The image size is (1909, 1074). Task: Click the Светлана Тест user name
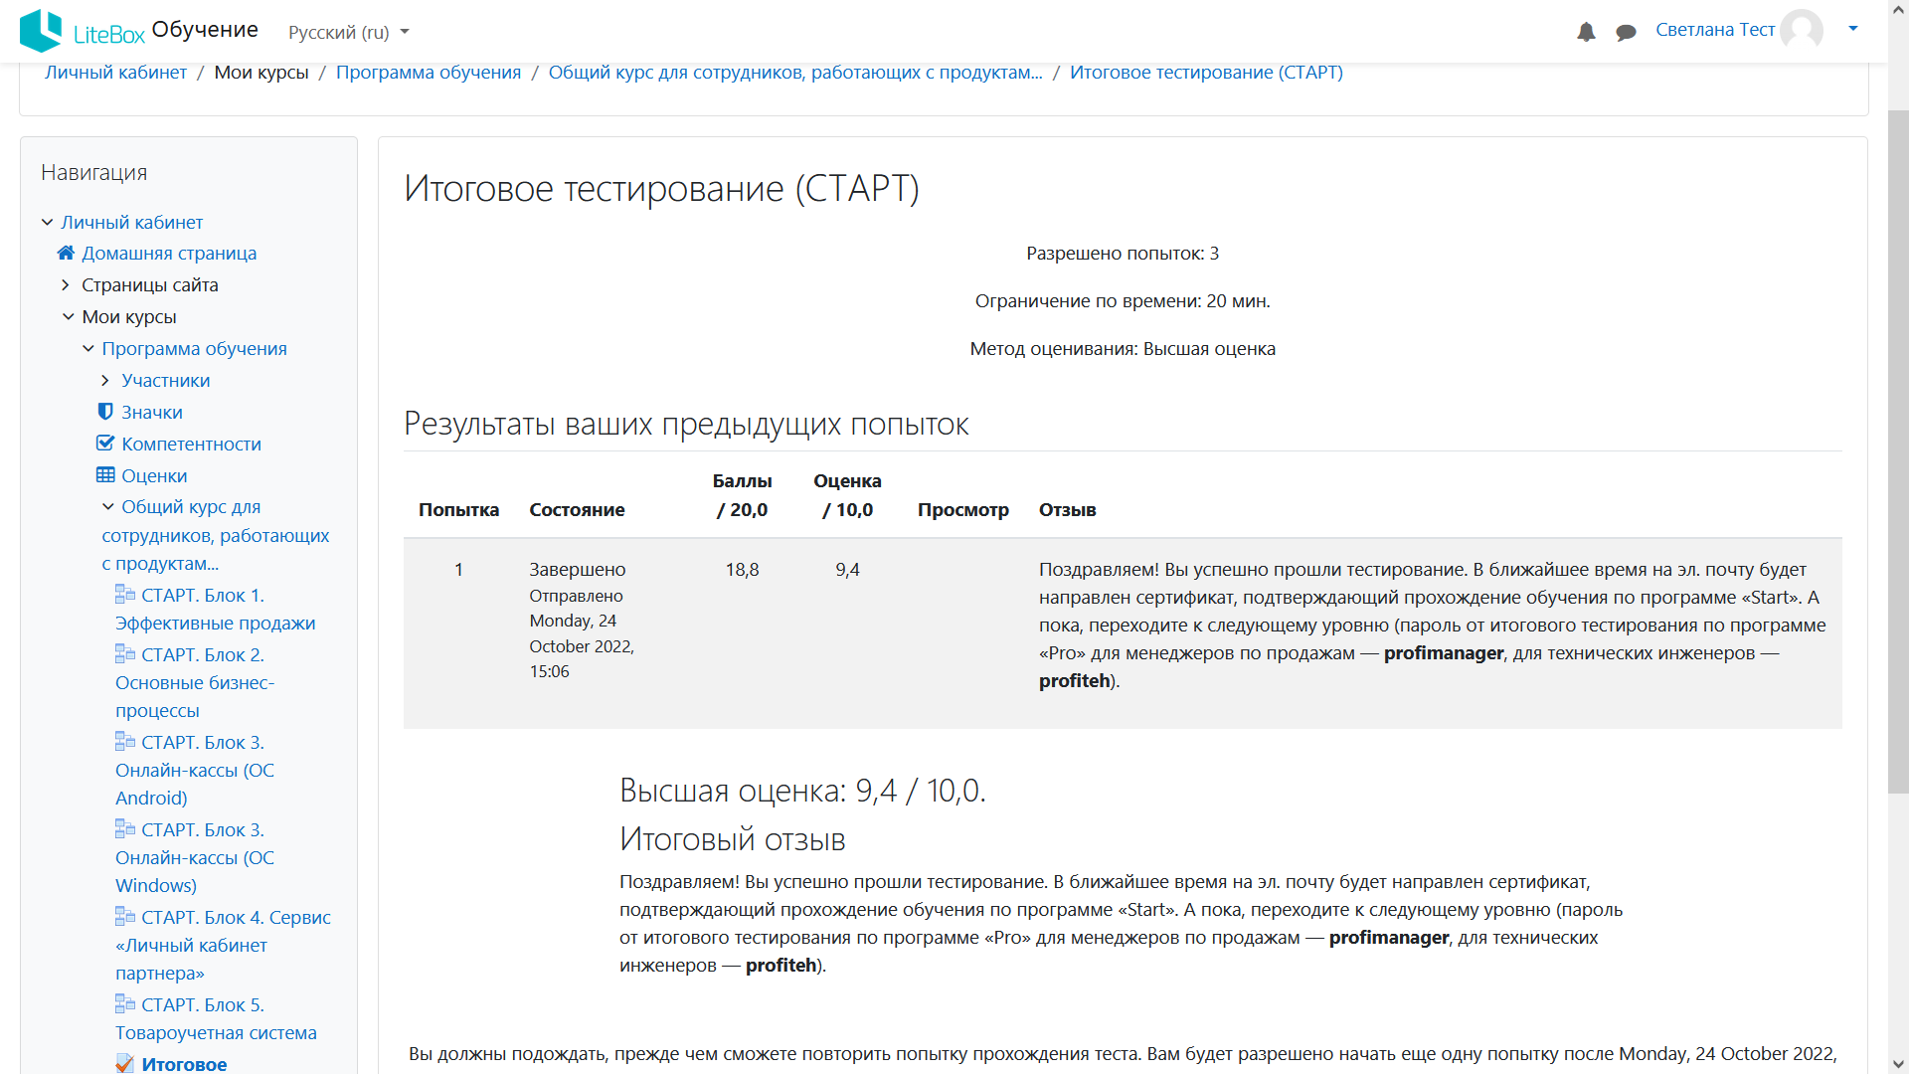(1715, 30)
